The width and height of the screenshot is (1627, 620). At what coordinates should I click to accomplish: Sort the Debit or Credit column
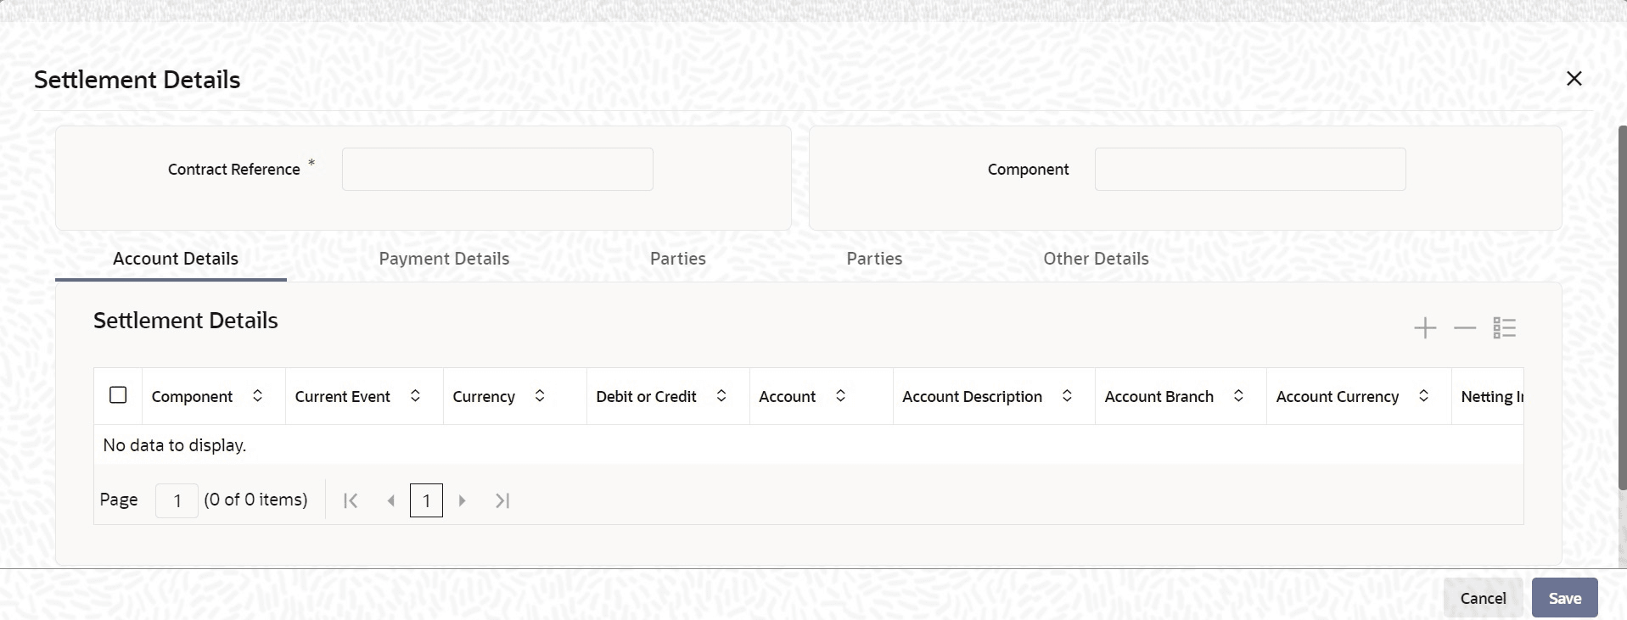[x=721, y=396]
